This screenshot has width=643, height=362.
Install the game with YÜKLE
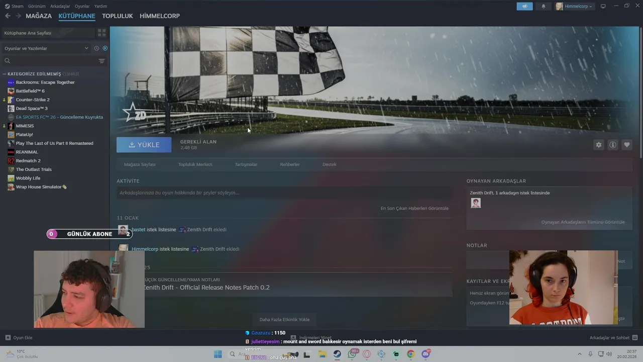click(144, 145)
